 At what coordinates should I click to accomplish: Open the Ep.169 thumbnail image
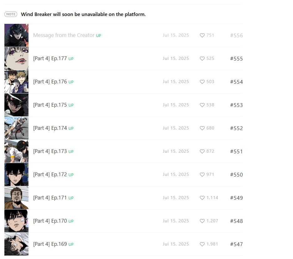17,244
